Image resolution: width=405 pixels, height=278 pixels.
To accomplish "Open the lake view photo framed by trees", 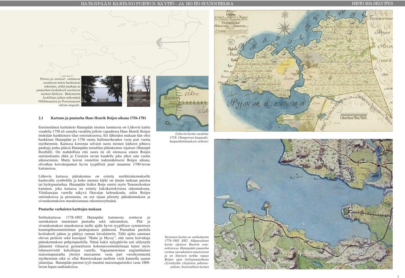I will coord(101,91).
